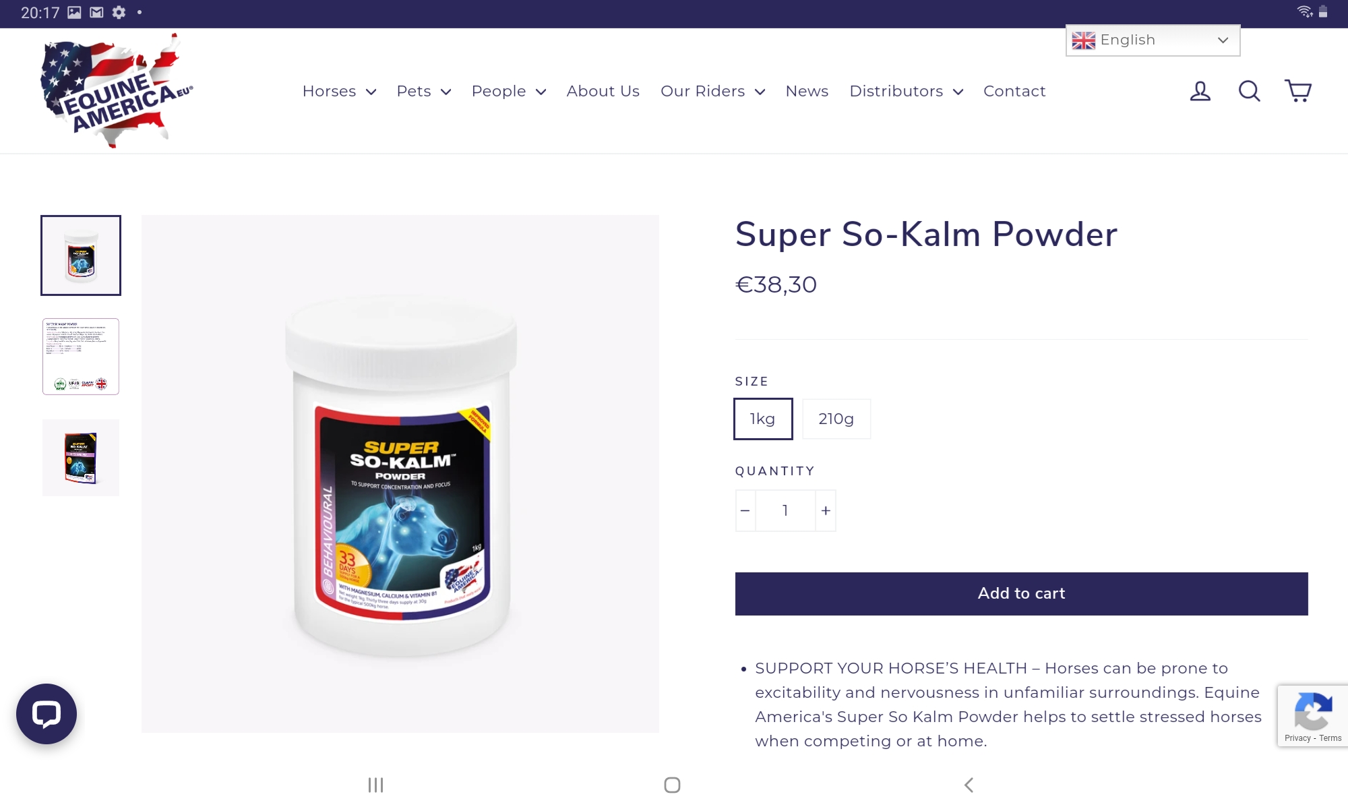This screenshot has height=809, width=1348.
Task: Expand the Distributors menu
Action: 906,91
